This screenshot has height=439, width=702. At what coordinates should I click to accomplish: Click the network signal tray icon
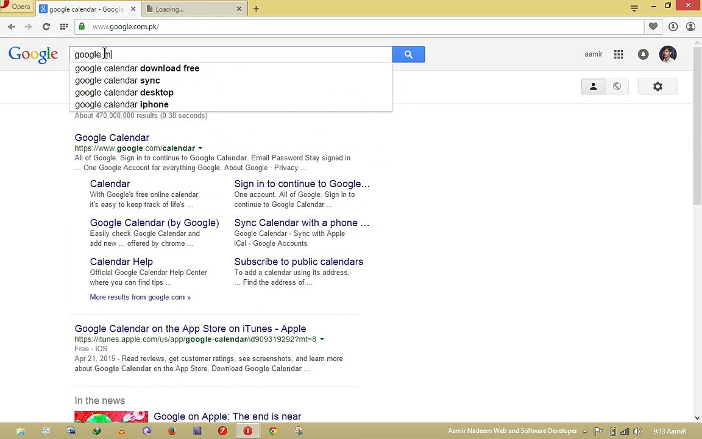point(625,432)
